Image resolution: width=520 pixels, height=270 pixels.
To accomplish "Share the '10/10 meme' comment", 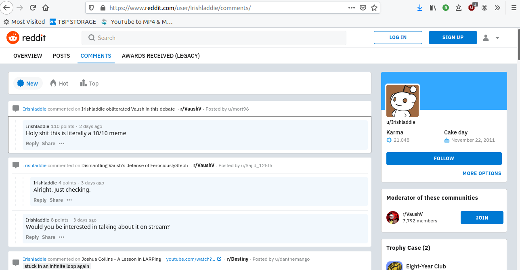I will pos(48,144).
